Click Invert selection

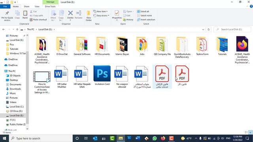(x=146, y=20)
